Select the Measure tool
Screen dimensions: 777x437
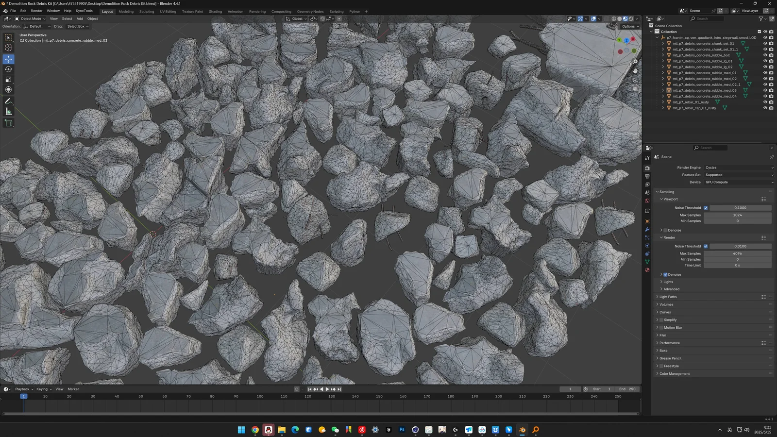coord(8,111)
